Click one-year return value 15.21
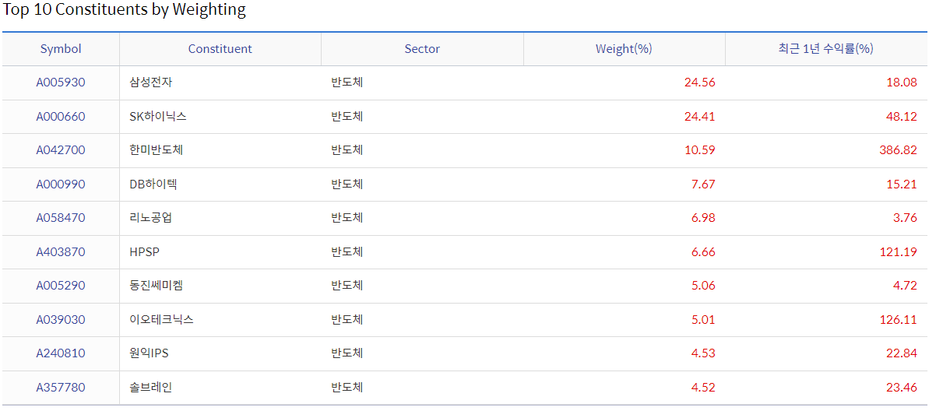 [902, 184]
